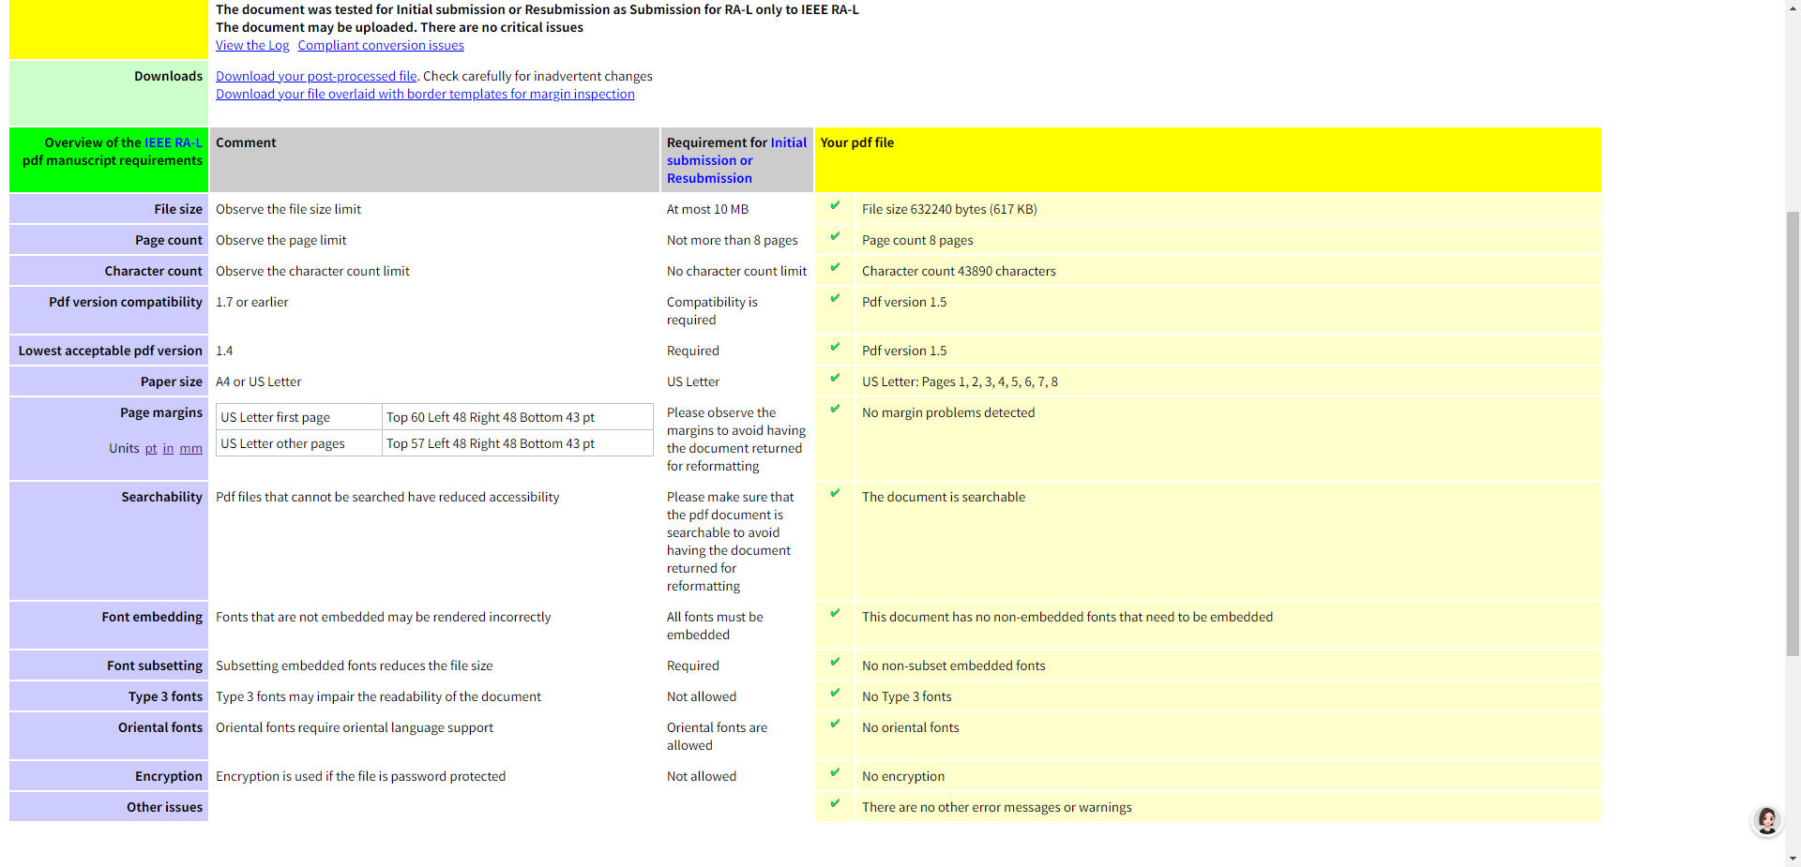Click the 'Type 3 fonts' row header
Screen dimensions: 1801x867
(109, 696)
